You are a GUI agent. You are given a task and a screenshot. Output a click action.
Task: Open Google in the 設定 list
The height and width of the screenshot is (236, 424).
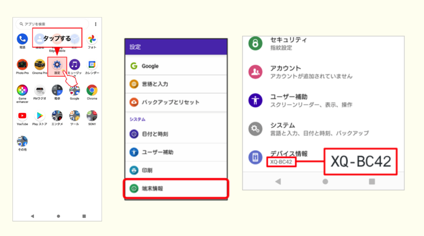(176, 66)
